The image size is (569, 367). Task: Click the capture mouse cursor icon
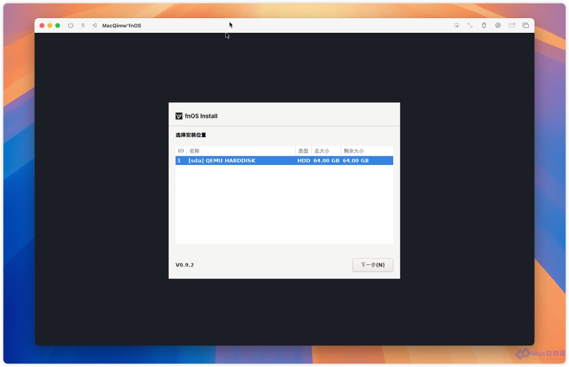pyautogui.click(x=456, y=25)
